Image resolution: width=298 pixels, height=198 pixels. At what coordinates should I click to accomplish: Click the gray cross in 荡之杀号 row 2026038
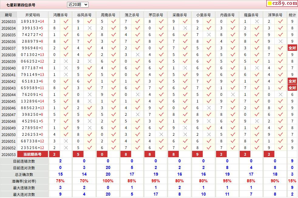tap(137, 55)
